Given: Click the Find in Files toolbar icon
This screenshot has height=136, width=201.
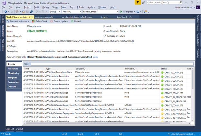Looking at the screenshot, I should coord(145,12).
